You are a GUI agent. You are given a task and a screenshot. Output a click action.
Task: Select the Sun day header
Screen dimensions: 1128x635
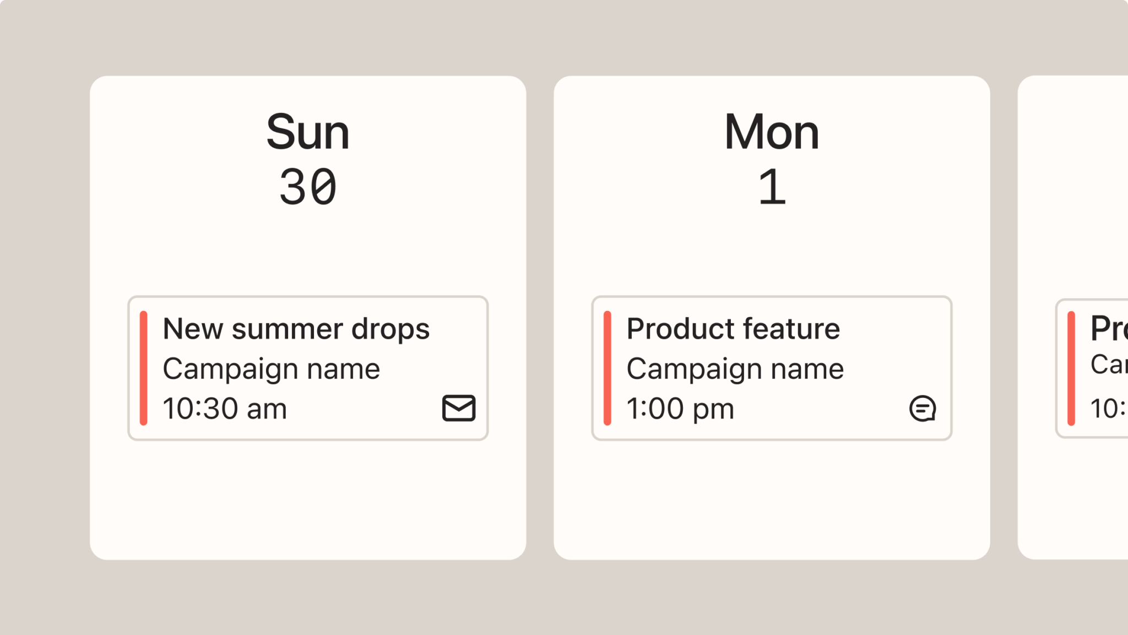[308, 132]
